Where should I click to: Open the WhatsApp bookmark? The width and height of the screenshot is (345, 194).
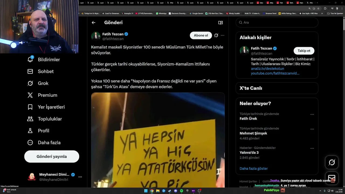[x=161, y=13]
